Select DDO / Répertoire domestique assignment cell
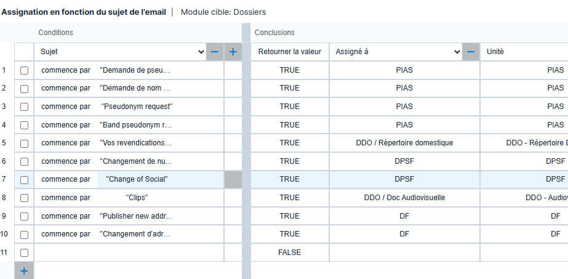This screenshot has height=279, width=568. tap(404, 143)
